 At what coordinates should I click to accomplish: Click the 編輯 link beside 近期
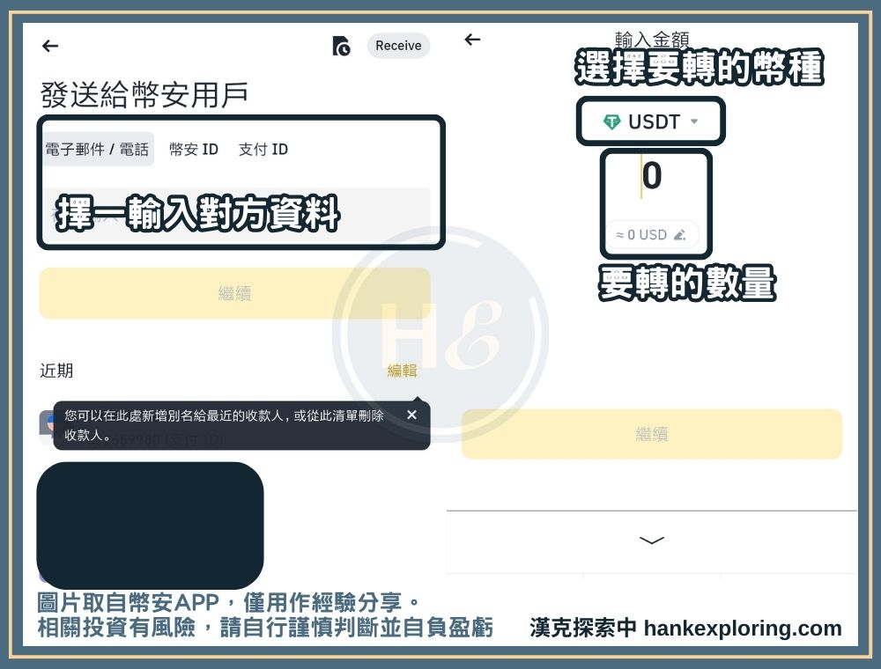tap(402, 371)
